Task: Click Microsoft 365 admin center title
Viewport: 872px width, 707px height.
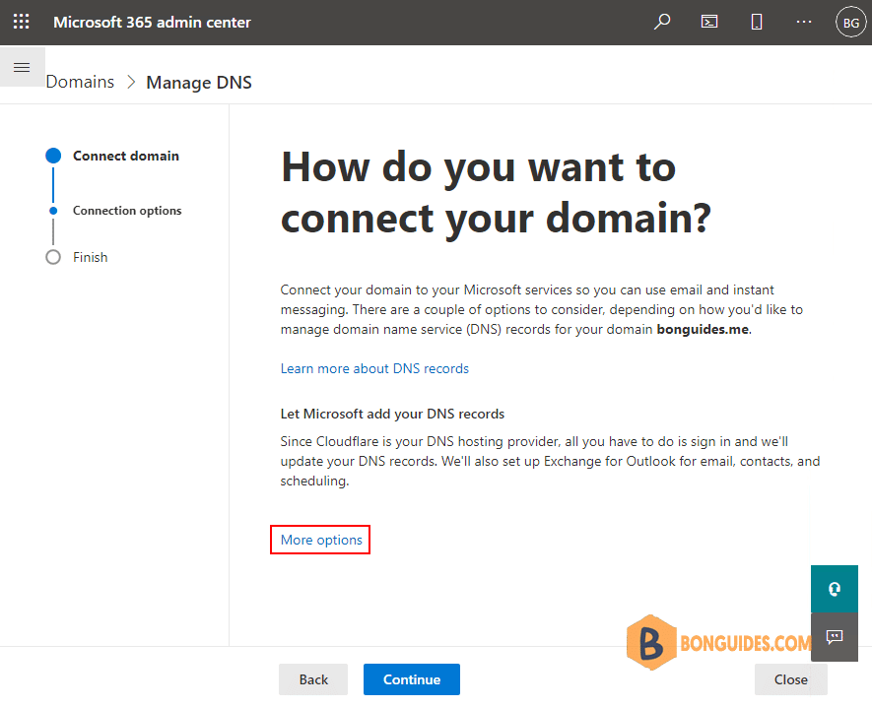Action: click(152, 23)
